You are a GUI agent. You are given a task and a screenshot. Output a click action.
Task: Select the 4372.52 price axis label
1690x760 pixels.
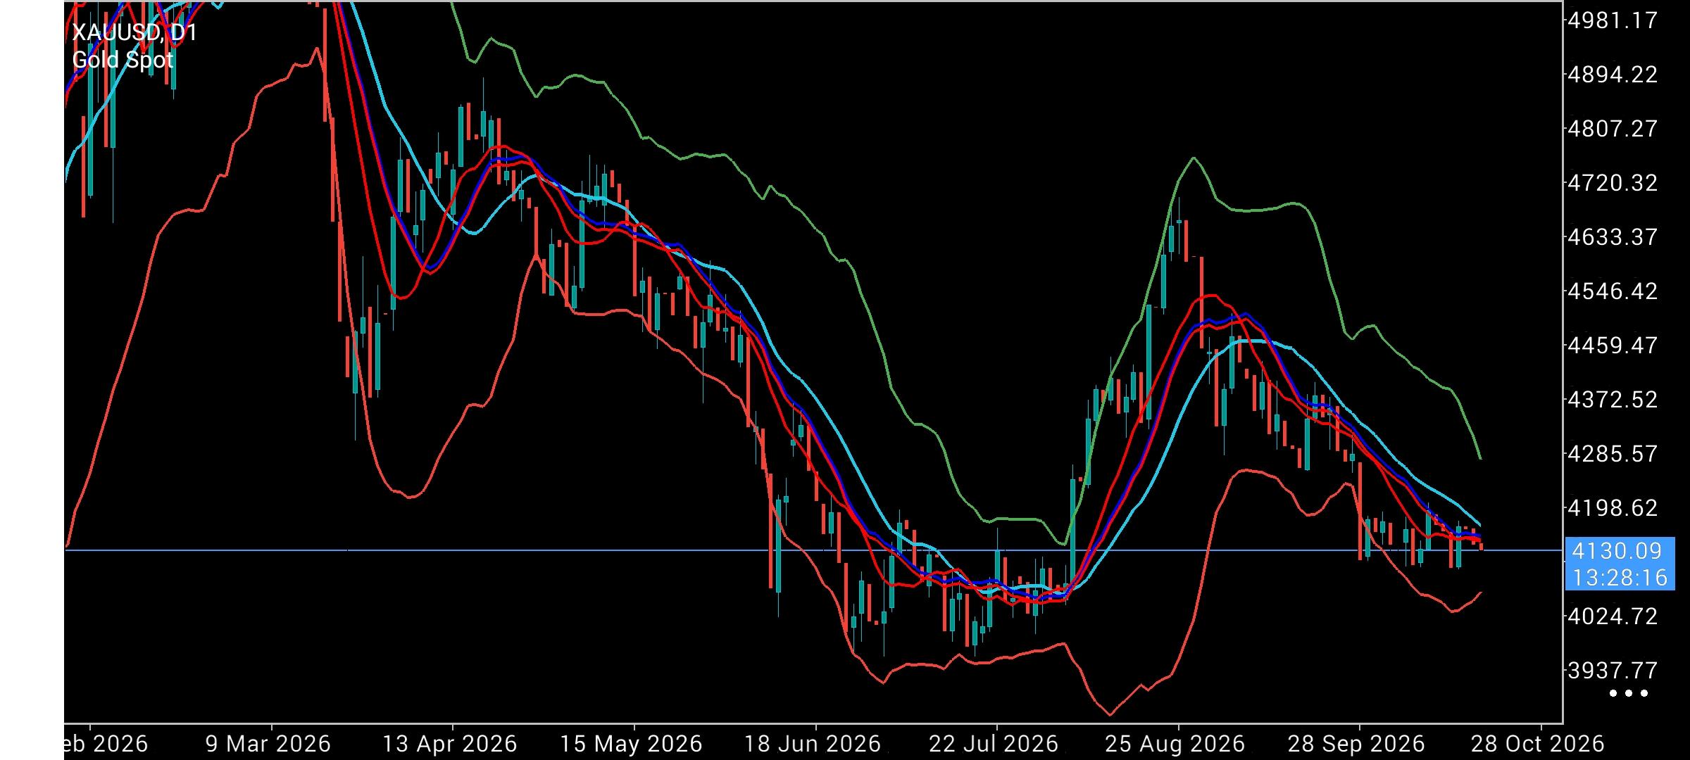point(1613,400)
